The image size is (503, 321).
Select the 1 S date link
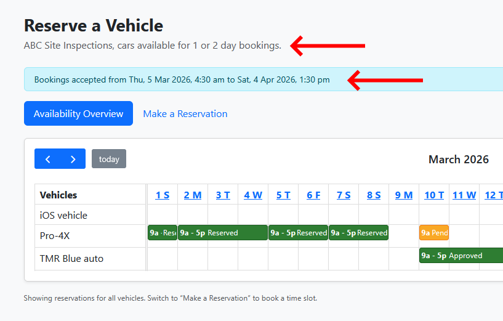pyautogui.click(x=163, y=195)
